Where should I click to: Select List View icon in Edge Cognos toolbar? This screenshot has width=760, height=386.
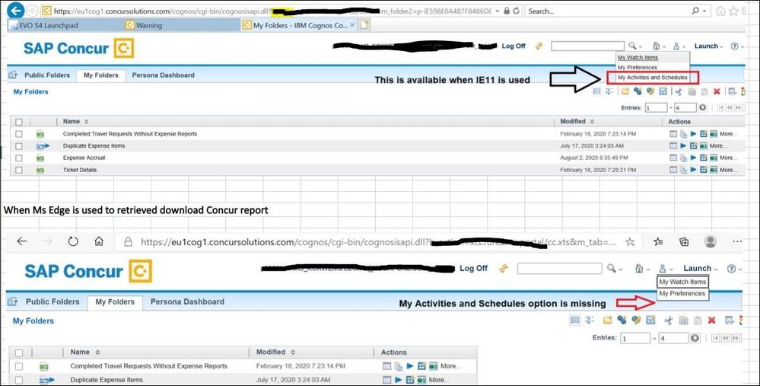[575, 320]
